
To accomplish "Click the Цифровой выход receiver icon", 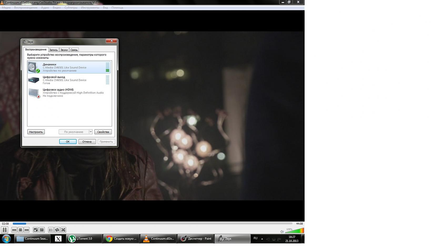I will [34, 80].
